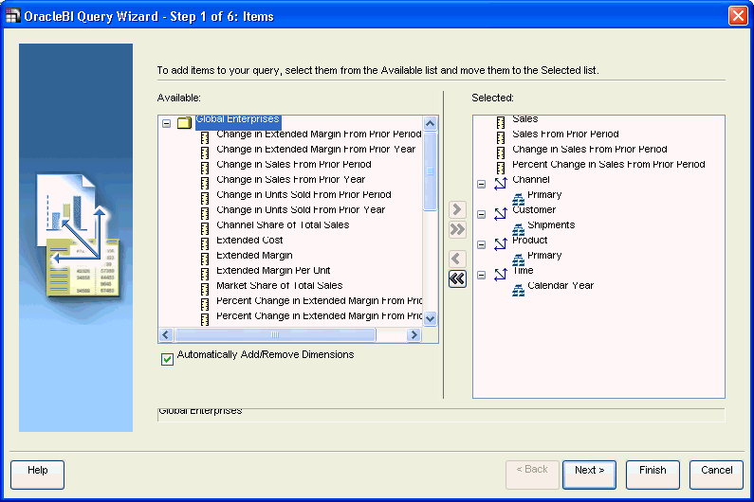Click measure icon beside Change in Extended Margin From Prior Period
Viewport: 754px width, 502px height.
[x=205, y=138]
